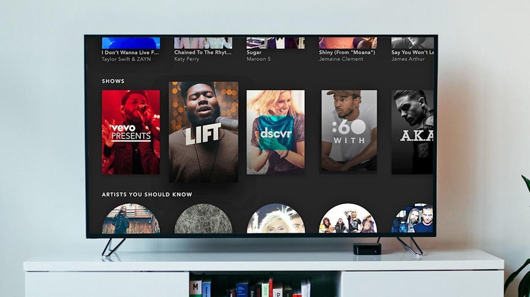
Task: Play the Chained To The Rhythm thumbnail
Action: pyautogui.click(x=203, y=43)
